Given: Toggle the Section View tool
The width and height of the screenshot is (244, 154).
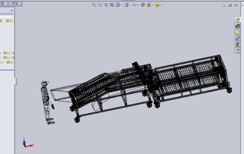Looking at the screenshot, I should (111, 5).
